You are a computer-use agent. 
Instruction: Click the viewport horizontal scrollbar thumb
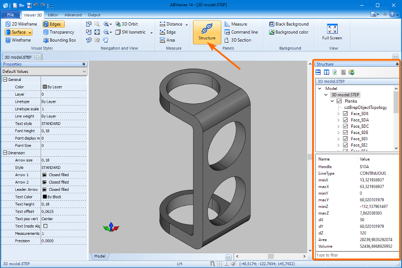[271, 256]
